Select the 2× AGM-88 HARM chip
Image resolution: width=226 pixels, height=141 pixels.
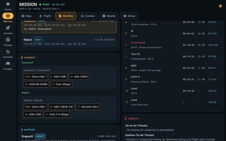pos(36,84)
